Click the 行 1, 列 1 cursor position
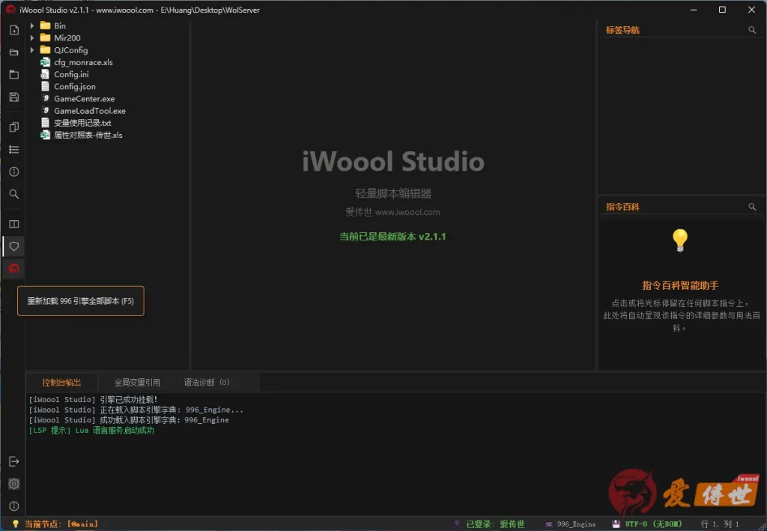The width and height of the screenshot is (767, 531). (x=720, y=524)
